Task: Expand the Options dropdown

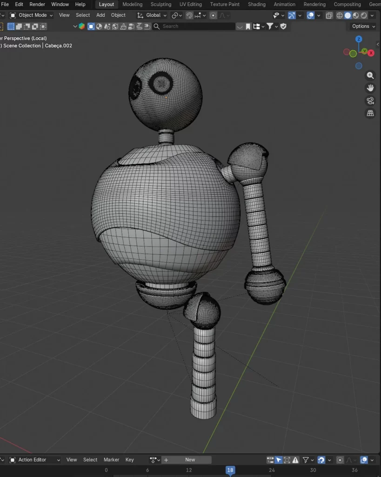Action: (363, 26)
